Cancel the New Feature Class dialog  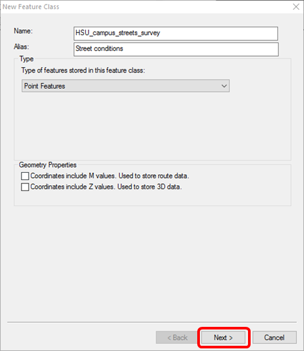pos(275,337)
